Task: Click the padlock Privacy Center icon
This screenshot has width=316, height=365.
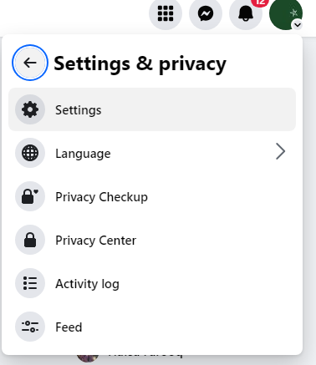Action: coord(30,240)
